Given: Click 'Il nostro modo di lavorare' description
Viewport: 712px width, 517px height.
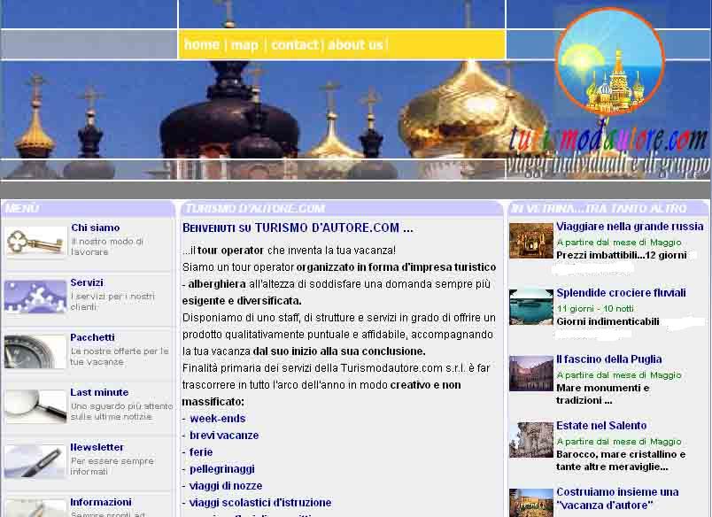Looking at the screenshot, I should pyautogui.click(x=107, y=246).
